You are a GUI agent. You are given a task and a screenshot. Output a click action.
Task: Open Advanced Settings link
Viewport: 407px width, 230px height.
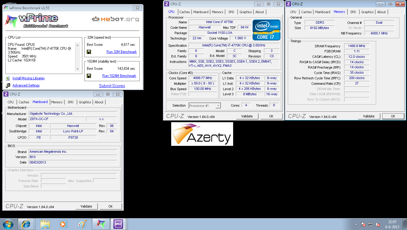click(x=26, y=85)
